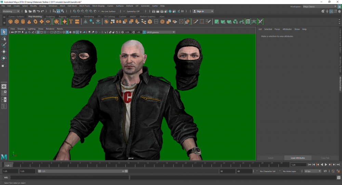Open the No Live Surface field
Viewport: 342px width, 185px height.
coord(109,11)
